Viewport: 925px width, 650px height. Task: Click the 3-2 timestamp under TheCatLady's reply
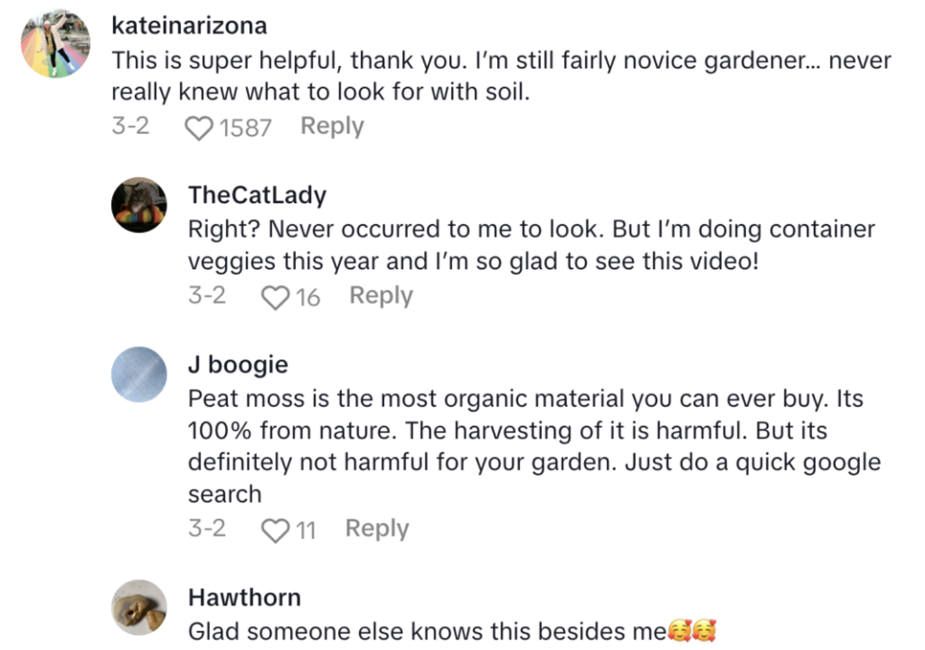click(207, 296)
